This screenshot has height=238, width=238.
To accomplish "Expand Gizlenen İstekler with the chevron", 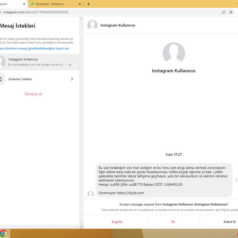I will click(x=72, y=79).
